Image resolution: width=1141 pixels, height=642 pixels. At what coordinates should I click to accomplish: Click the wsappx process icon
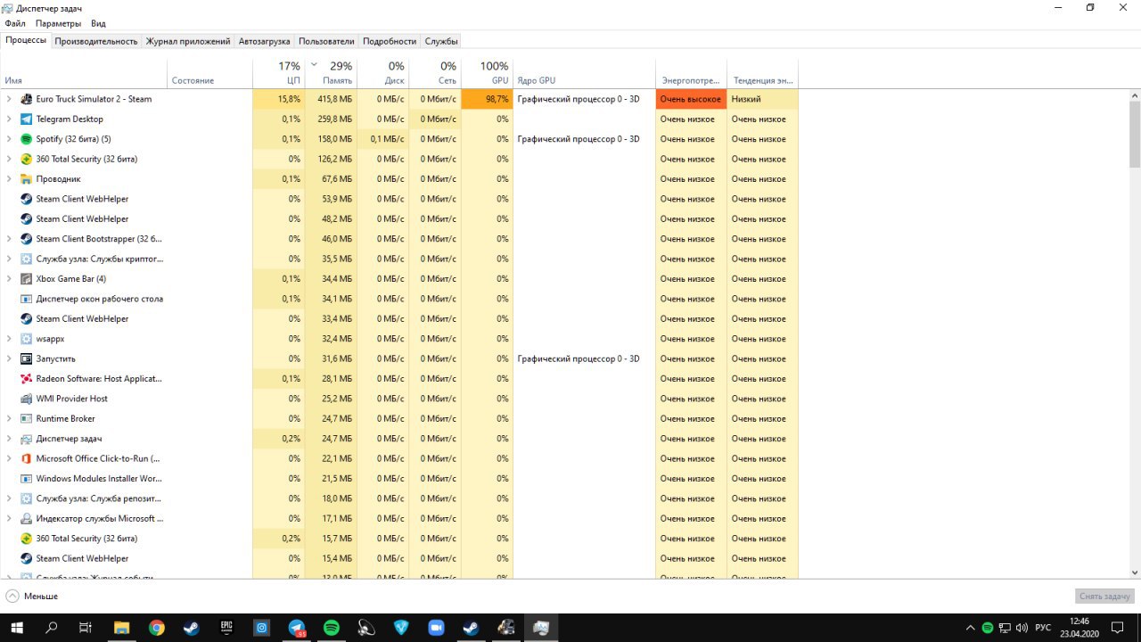[x=27, y=339]
